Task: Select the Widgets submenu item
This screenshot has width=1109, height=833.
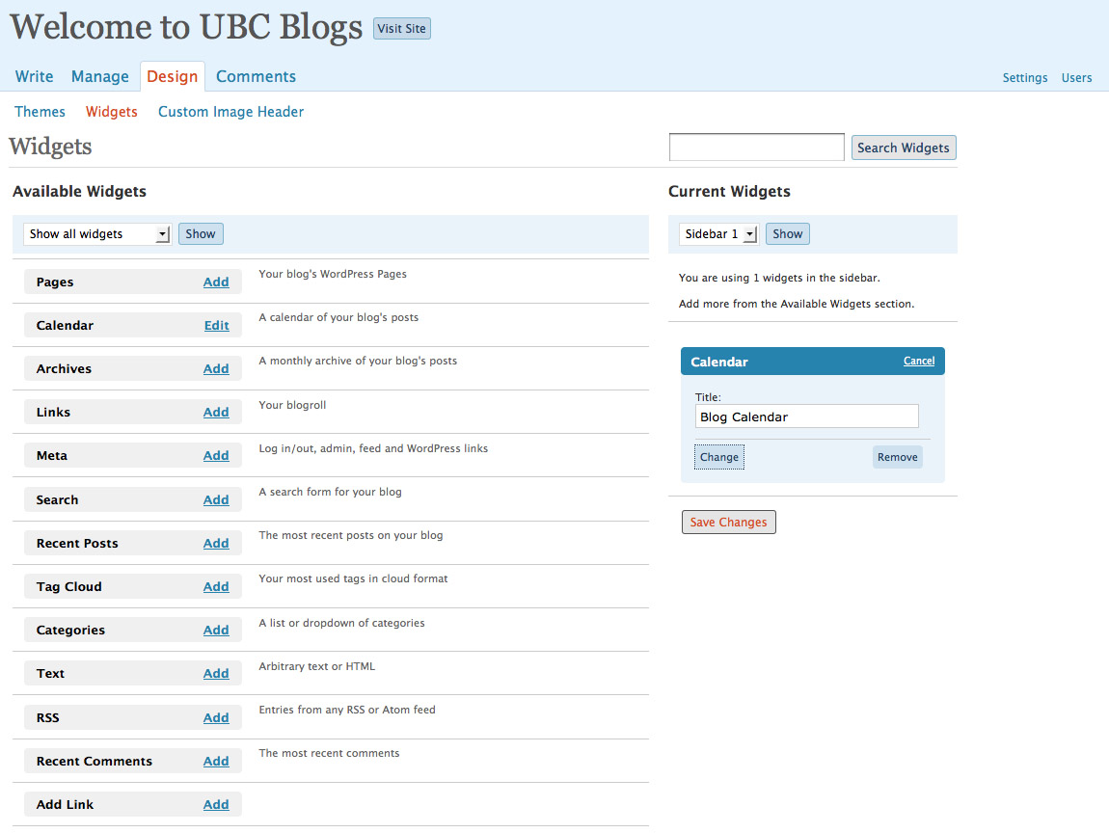Action: point(112,112)
